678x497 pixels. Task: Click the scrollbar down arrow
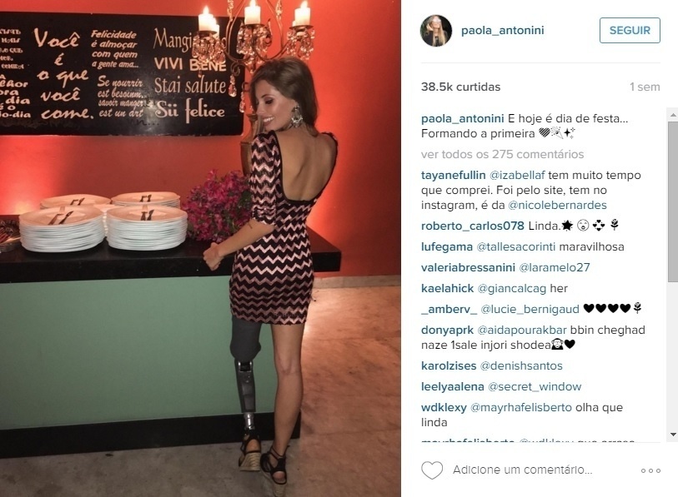tap(673, 435)
